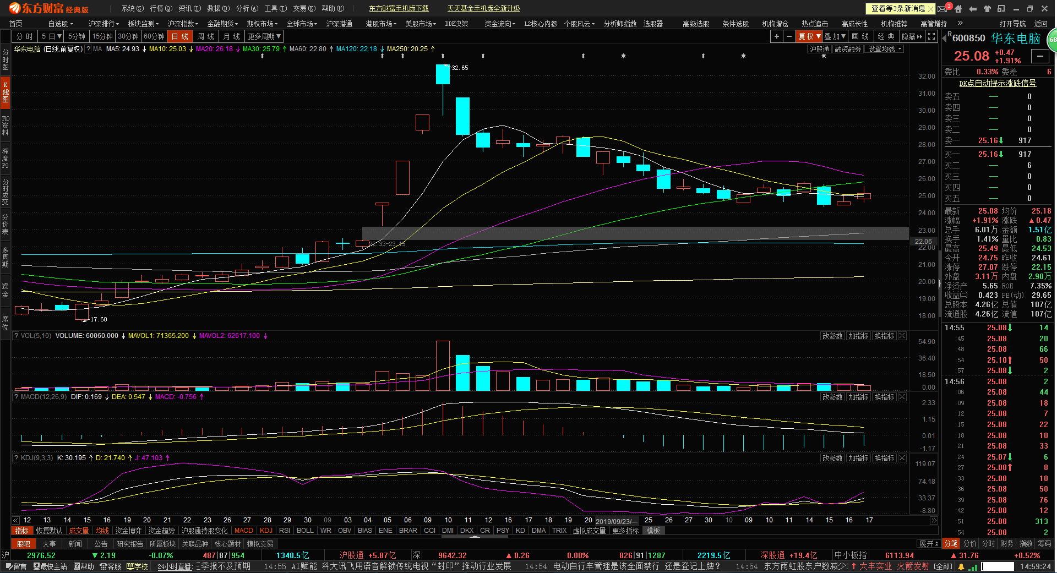
Task: Expand 隐藏 hide panel arrows
Action: point(912,36)
